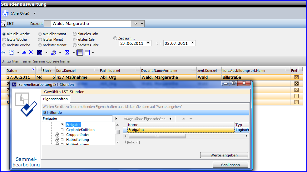Expand the globe export dropdown arrow
The width and height of the screenshot is (307, 172).
pyautogui.click(x=60, y=53)
